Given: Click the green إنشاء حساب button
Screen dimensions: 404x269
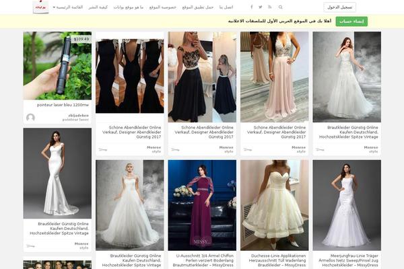Looking at the screenshot, I should 351,22.
